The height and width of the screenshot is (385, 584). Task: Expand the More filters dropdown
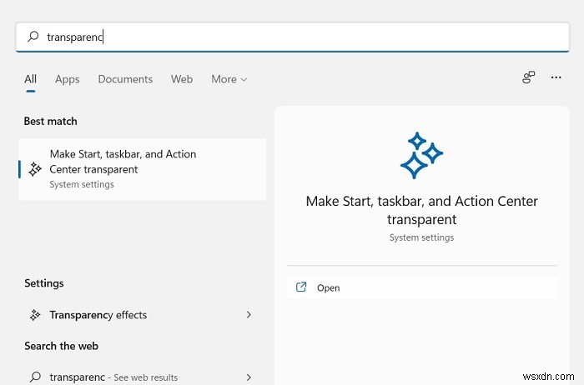(x=229, y=79)
